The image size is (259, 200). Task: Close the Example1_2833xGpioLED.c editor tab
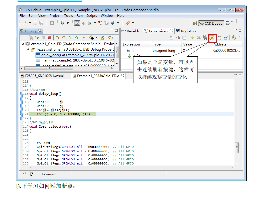pos(122,76)
